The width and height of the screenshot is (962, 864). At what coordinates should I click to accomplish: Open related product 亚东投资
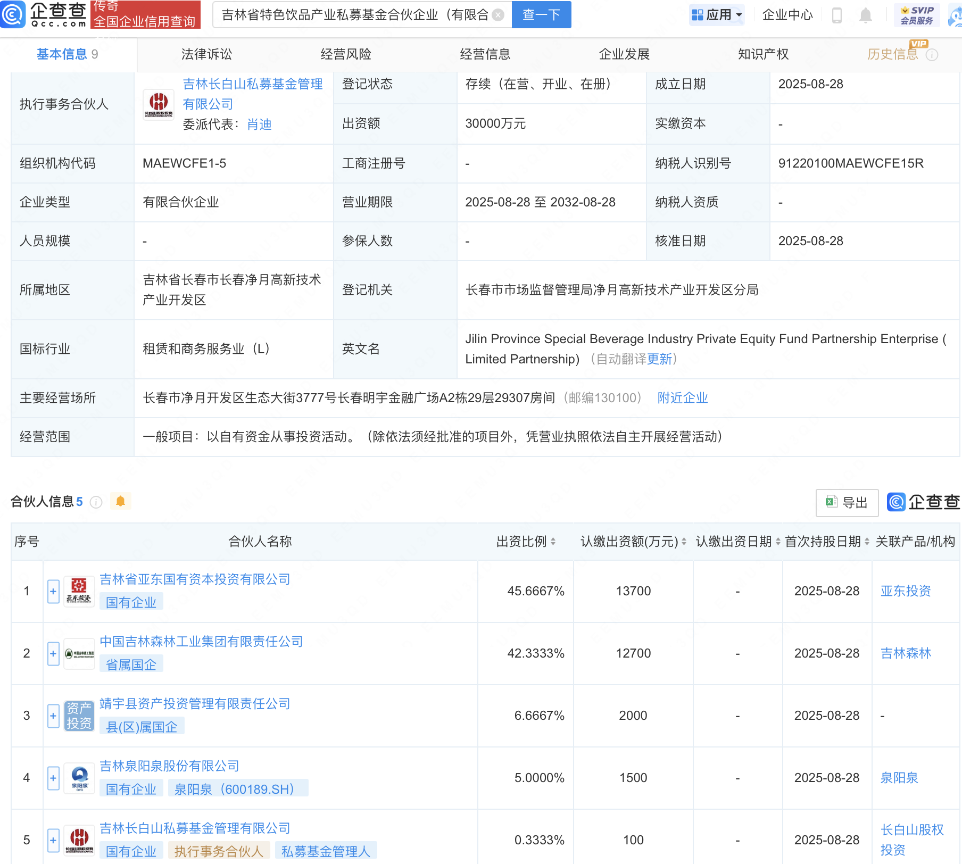coord(906,591)
